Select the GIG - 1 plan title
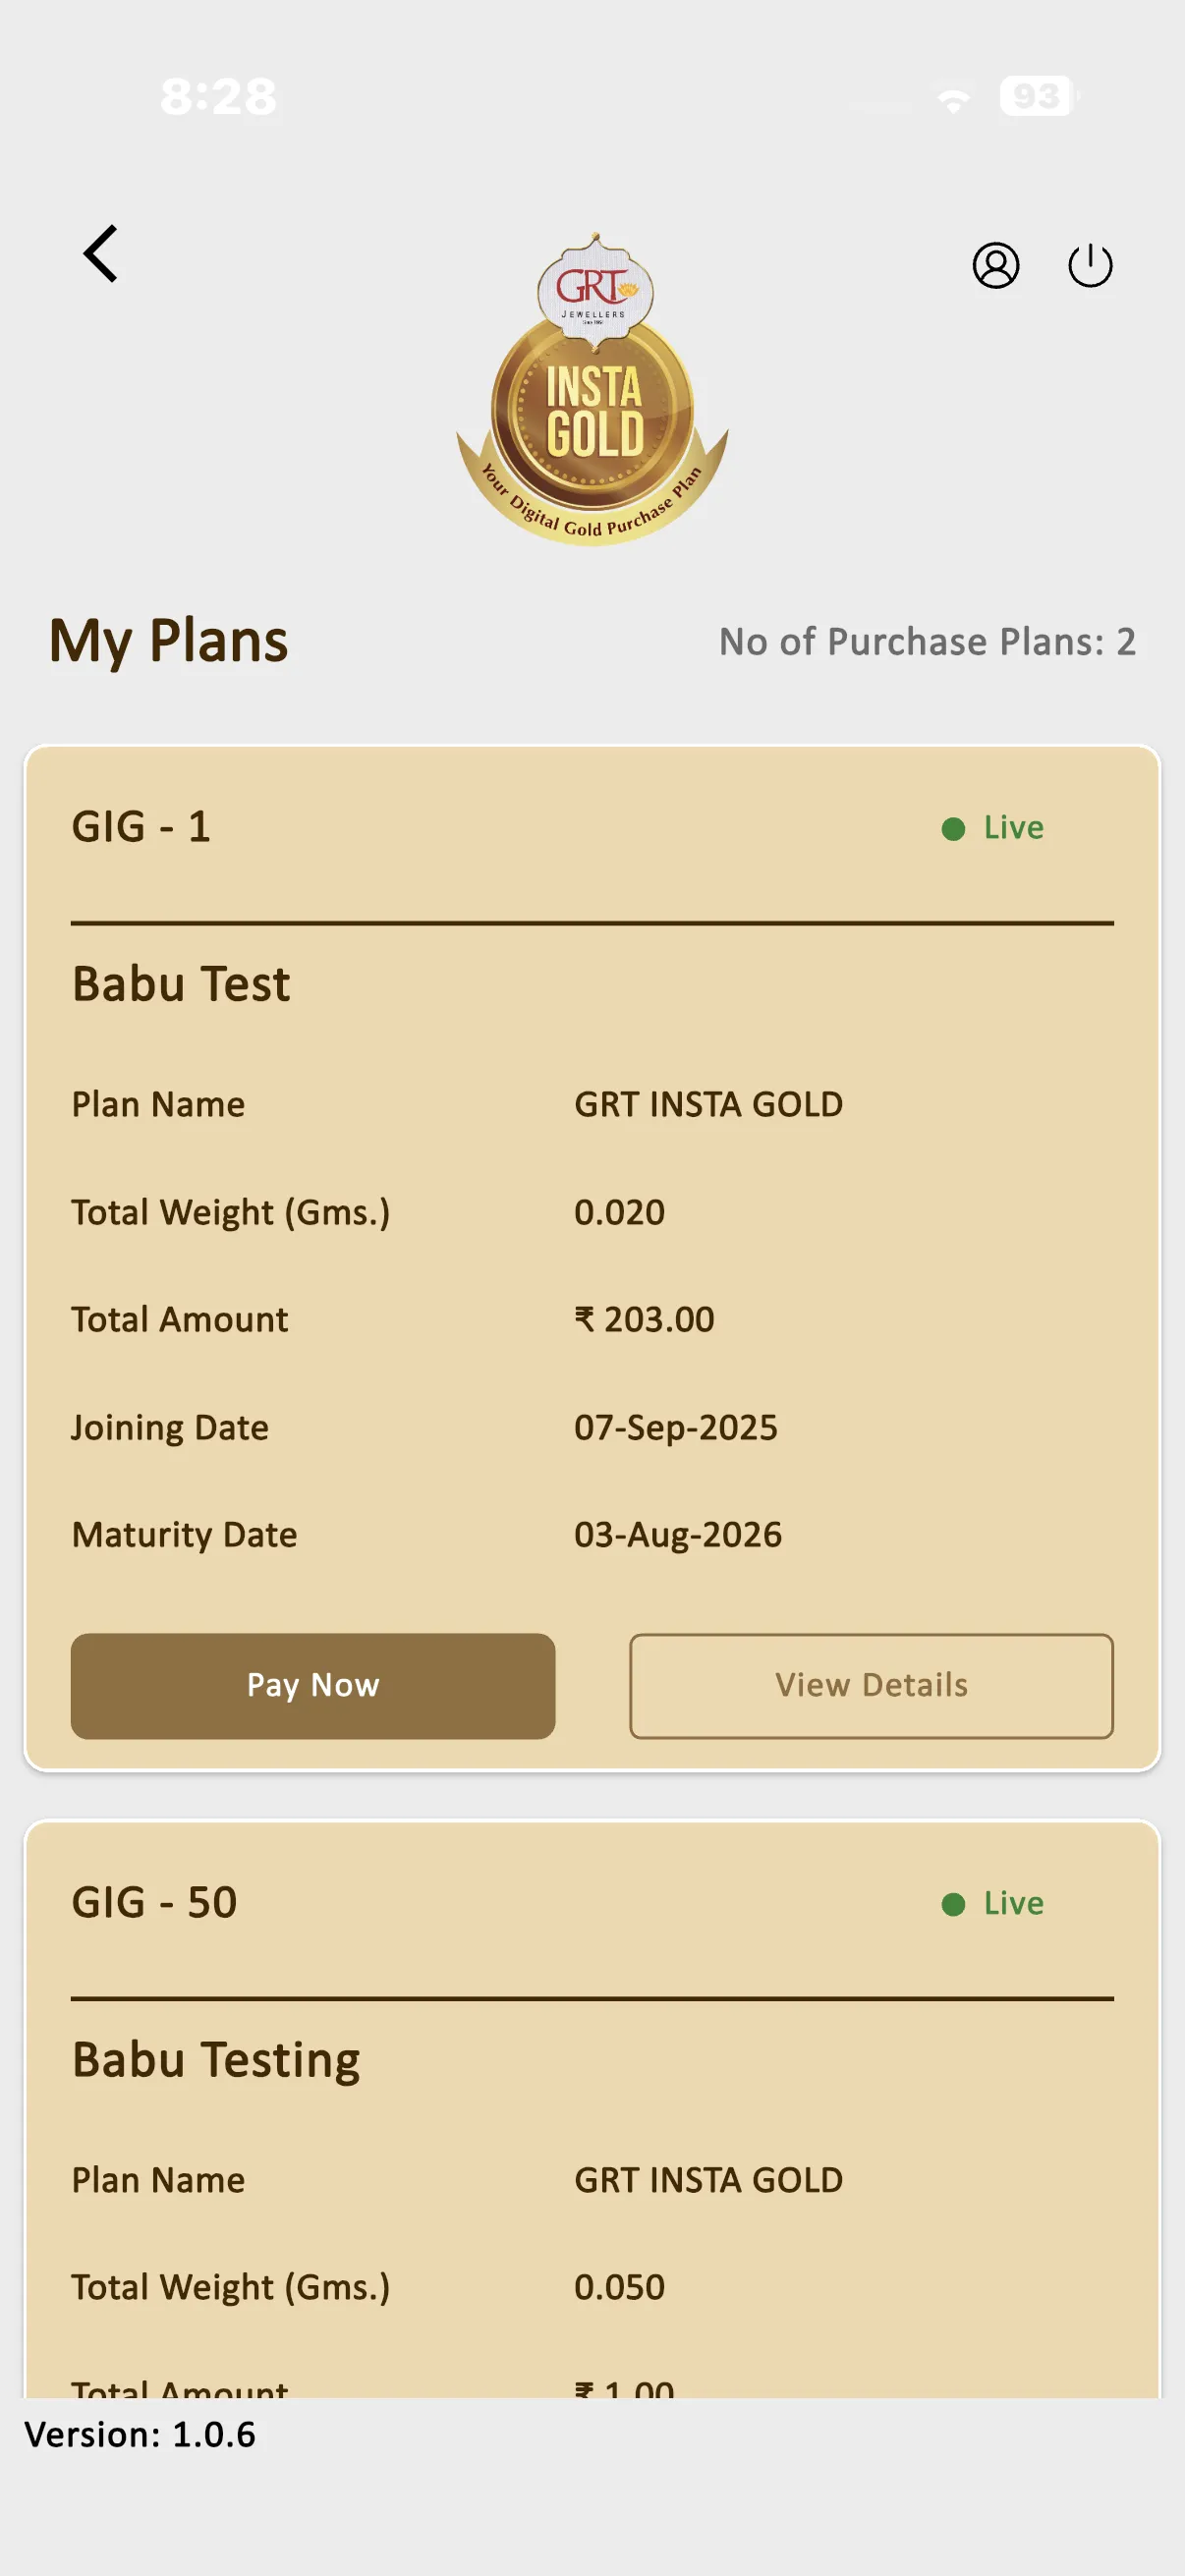This screenshot has width=1185, height=2576. [x=141, y=827]
